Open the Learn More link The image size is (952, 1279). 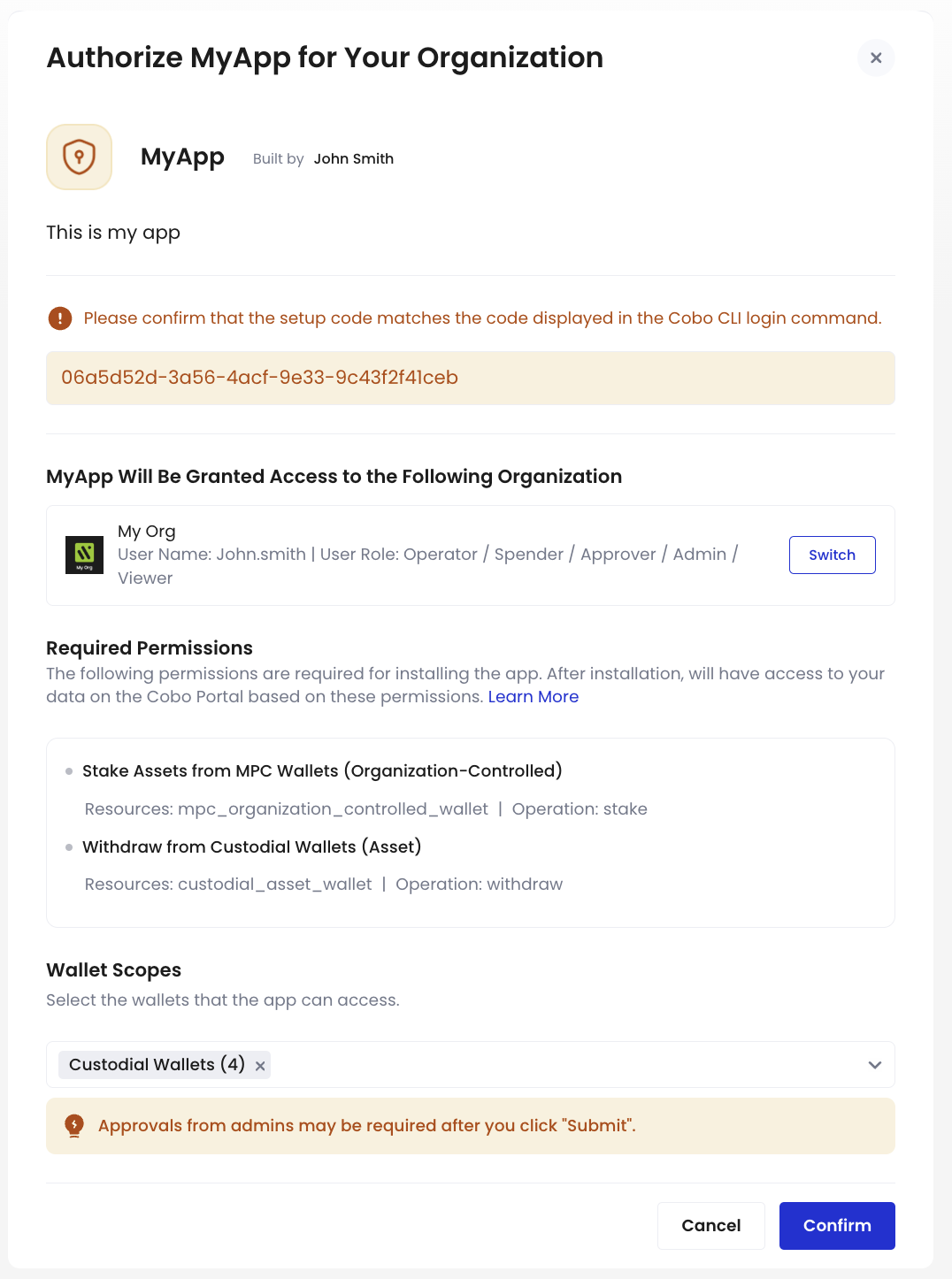533,697
